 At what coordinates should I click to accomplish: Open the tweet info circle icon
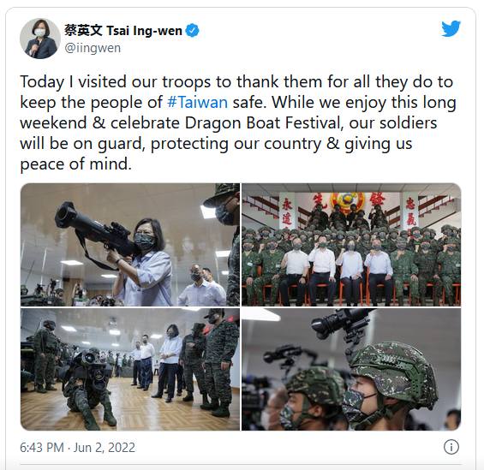(451, 447)
